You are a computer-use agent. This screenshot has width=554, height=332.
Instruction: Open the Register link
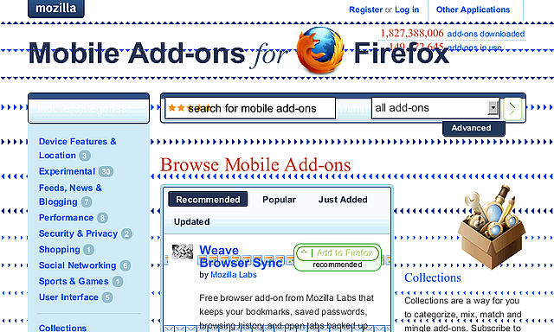(x=365, y=10)
